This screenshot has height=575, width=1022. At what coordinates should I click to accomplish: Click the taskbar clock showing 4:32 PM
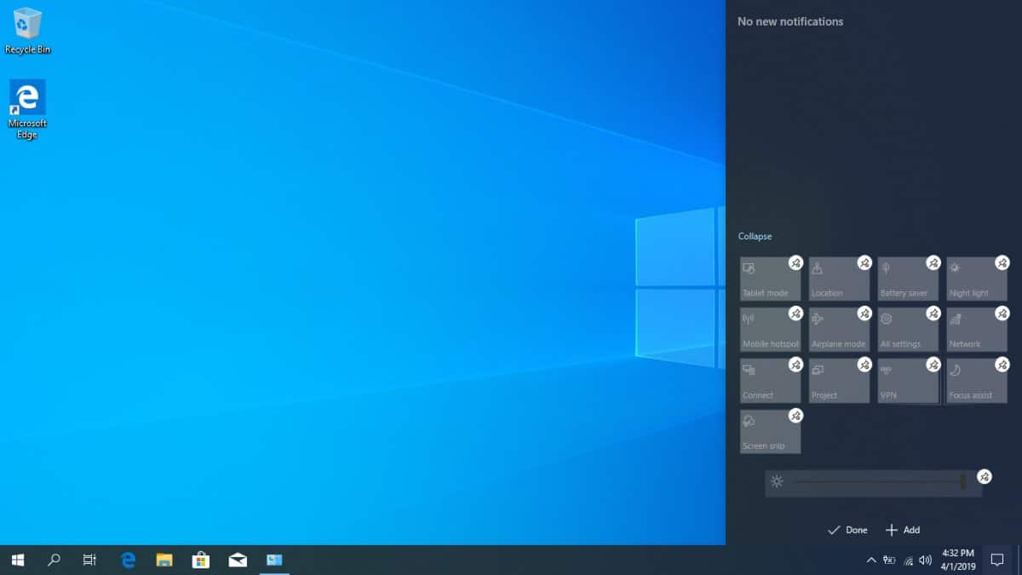(x=958, y=560)
